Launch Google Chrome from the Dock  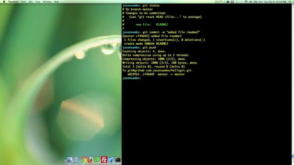[84, 159]
